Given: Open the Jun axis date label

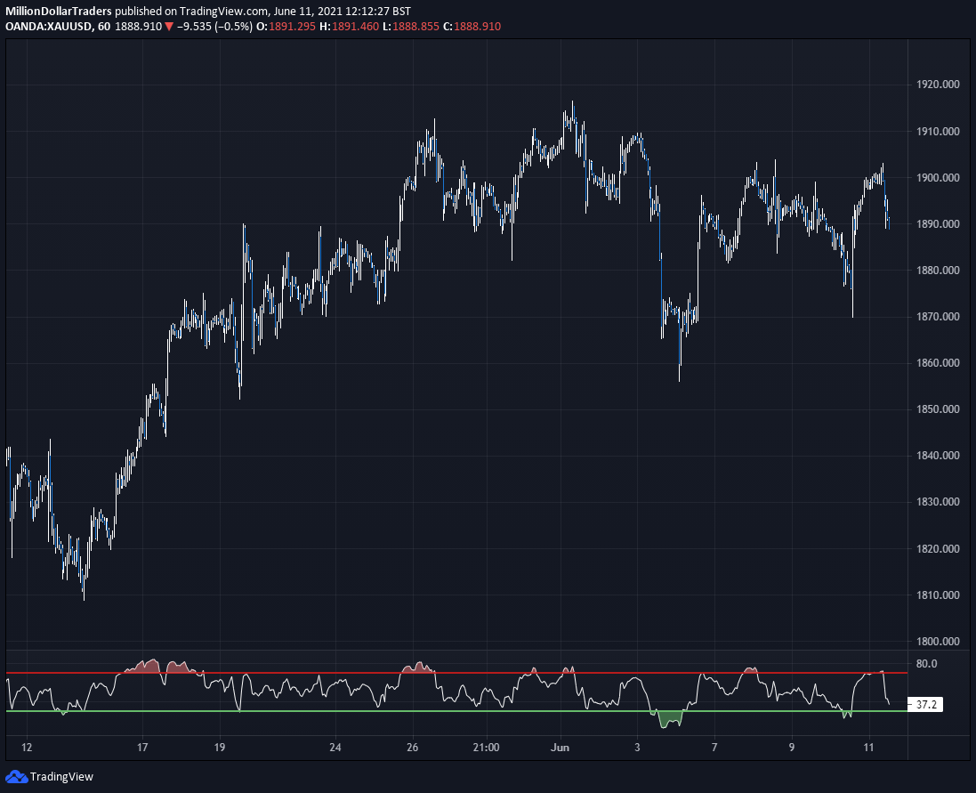Looking at the screenshot, I should [559, 748].
